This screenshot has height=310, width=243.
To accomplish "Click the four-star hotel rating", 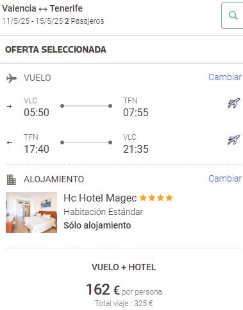I will (156, 198).
